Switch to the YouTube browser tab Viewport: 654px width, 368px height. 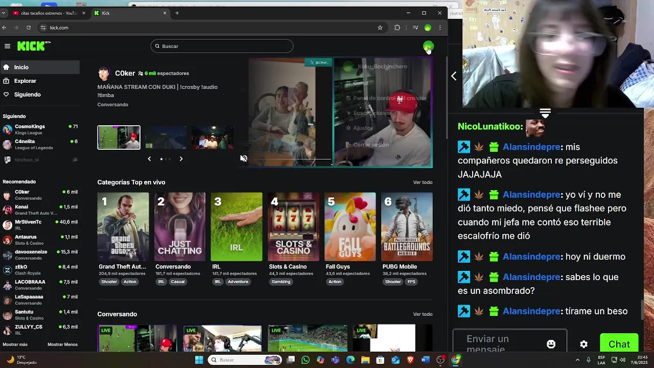(49, 13)
